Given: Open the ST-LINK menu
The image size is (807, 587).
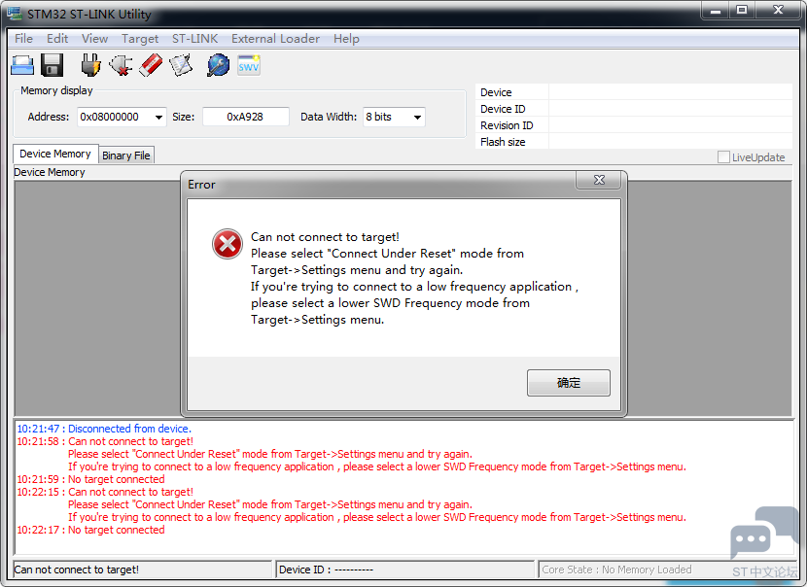Looking at the screenshot, I should tap(194, 39).
